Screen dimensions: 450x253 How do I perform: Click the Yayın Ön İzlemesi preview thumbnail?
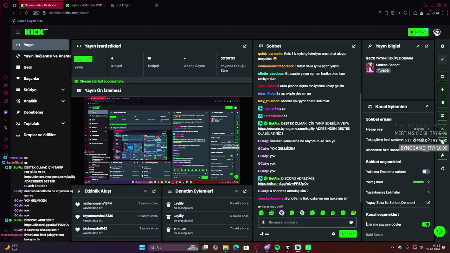coord(162,141)
